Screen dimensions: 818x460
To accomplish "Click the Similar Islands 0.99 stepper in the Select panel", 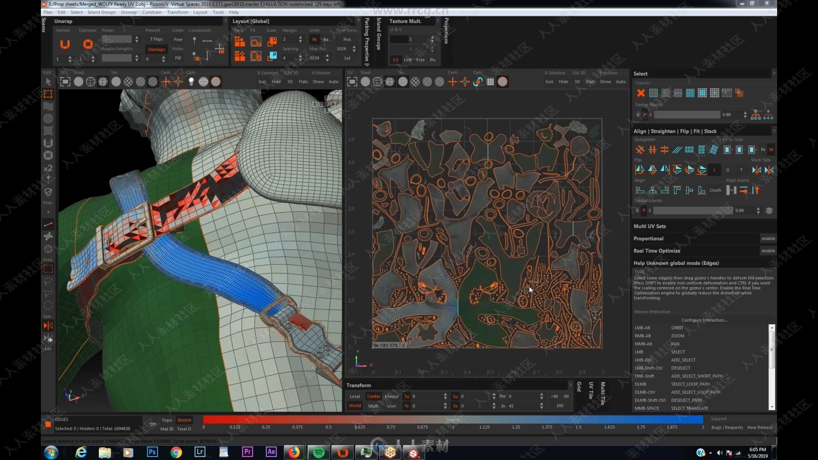I will click(x=745, y=115).
